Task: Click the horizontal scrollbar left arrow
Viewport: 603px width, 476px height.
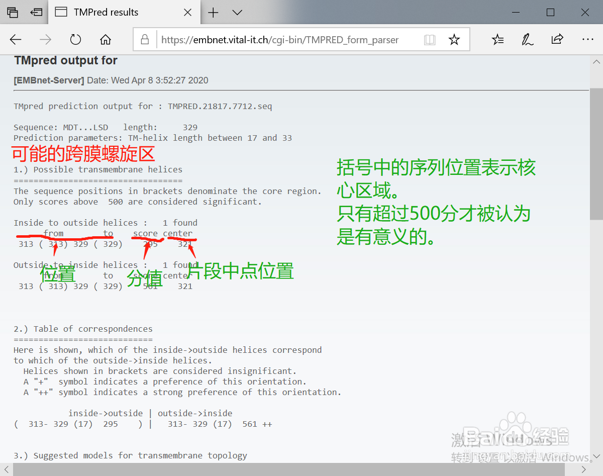Action: click(6, 469)
